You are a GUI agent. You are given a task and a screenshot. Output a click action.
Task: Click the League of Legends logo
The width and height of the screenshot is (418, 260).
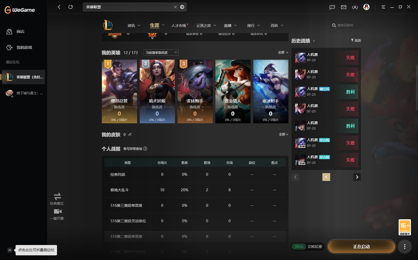[108, 25]
